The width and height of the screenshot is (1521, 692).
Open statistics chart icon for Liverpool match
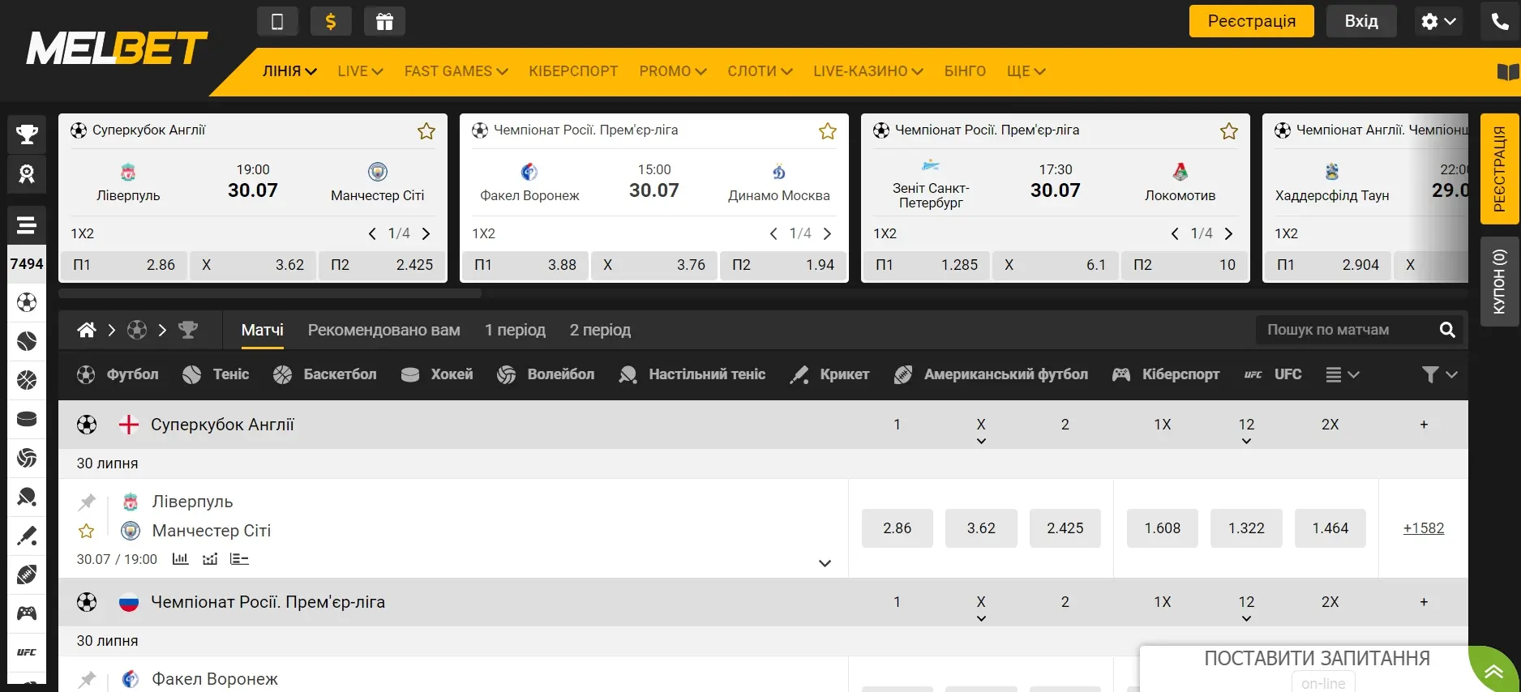tap(180, 559)
